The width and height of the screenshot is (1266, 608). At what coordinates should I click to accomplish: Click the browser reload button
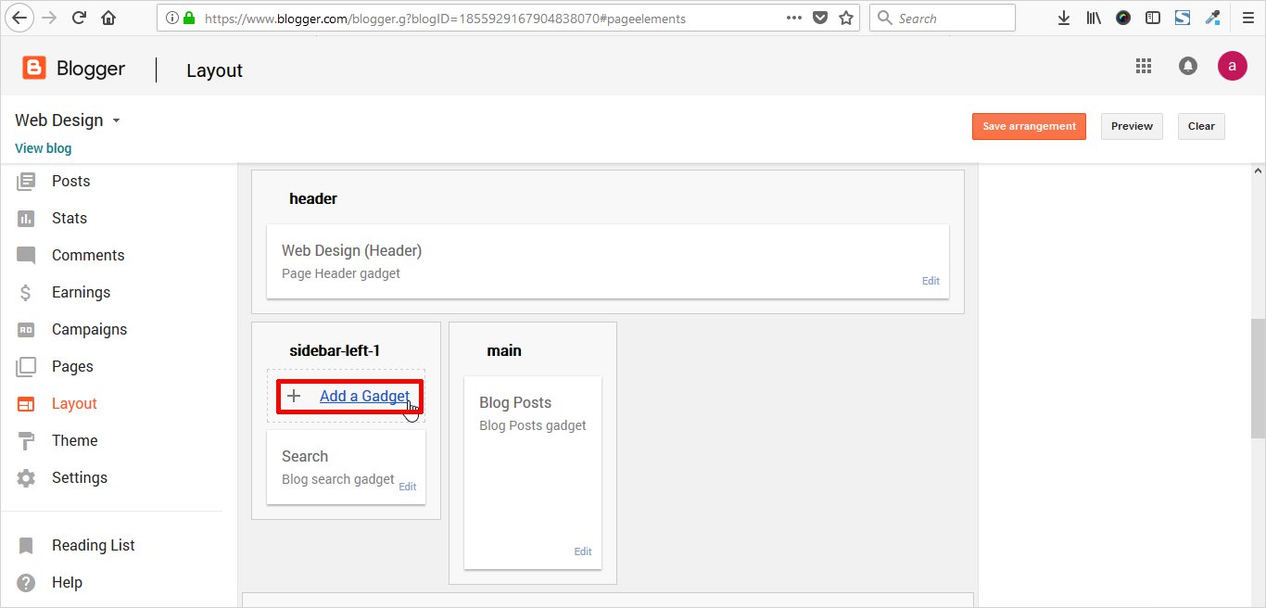pyautogui.click(x=80, y=18)
